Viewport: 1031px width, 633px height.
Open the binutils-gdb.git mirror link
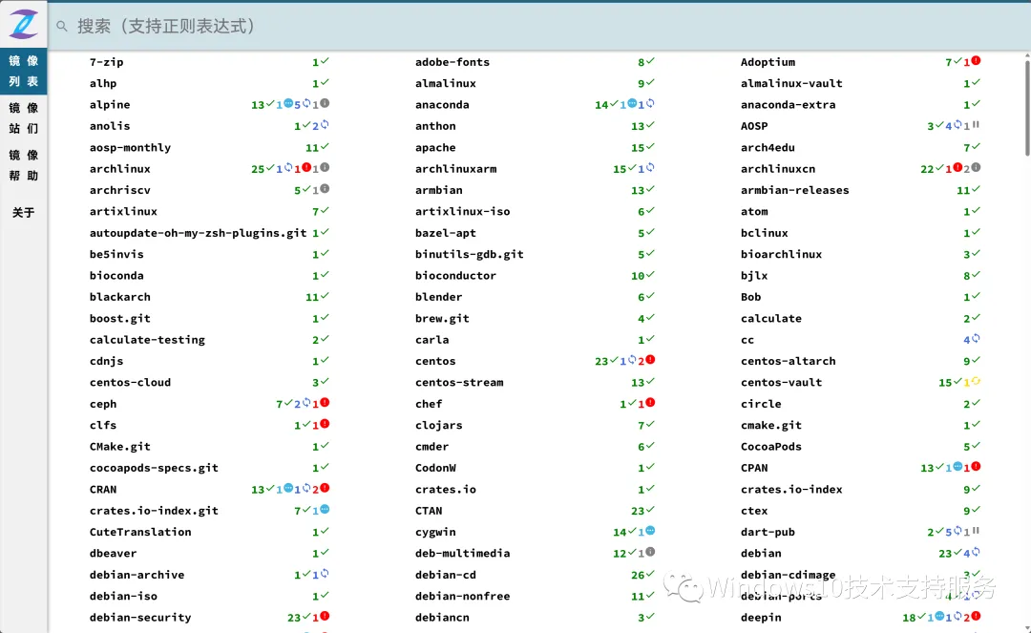[x=470, y=254]
